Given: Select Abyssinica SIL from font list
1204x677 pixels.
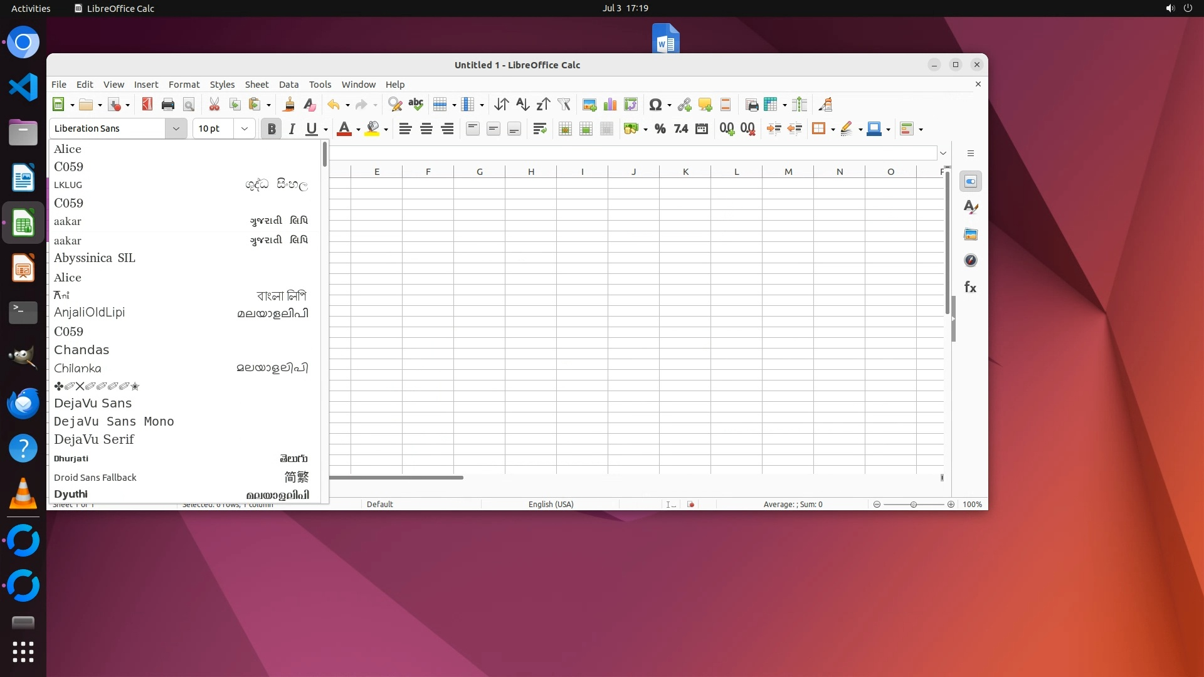Looking at the screenshot, I should [x=95, y=258].
